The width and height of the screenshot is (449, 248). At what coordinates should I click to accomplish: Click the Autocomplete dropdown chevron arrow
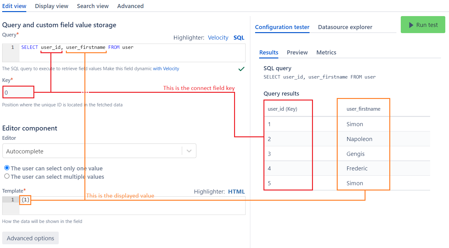[x=189, y=151]
